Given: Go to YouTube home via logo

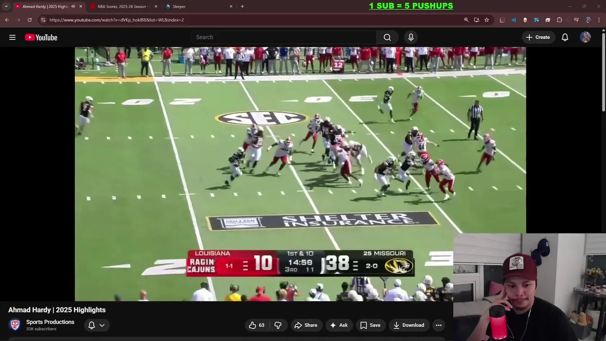Looking at the screenshot, I should pos(41,37).
